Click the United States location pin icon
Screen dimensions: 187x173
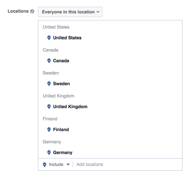coord(49,38)
